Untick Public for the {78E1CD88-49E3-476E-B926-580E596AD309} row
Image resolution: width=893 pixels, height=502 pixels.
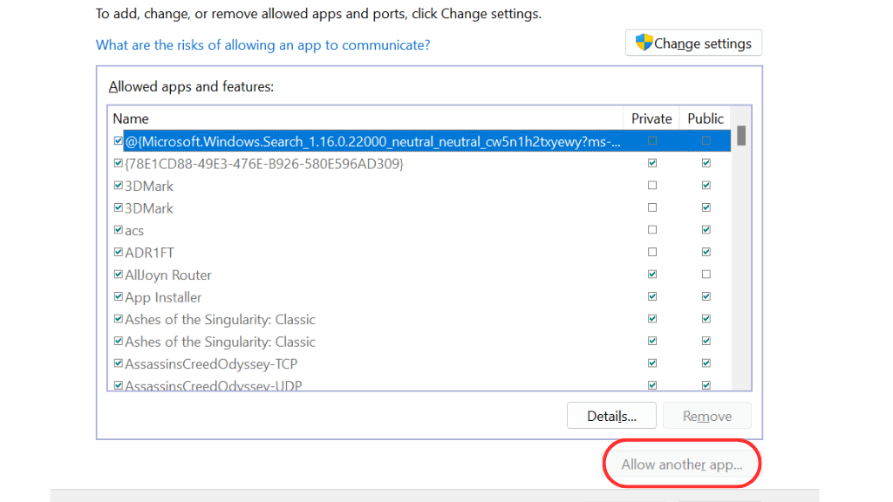coord(706,163)
